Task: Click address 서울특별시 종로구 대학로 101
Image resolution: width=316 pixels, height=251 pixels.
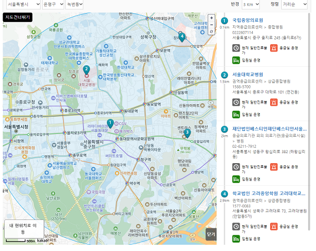Action: (265, 92)
